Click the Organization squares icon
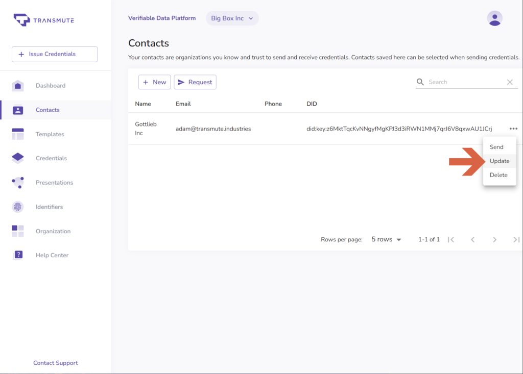This screenshot has width=523, height=374. tap(18, 231)
